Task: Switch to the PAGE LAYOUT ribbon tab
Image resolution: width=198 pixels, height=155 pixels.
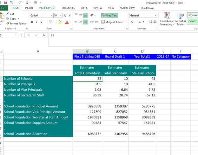Action: pos(47,8)
